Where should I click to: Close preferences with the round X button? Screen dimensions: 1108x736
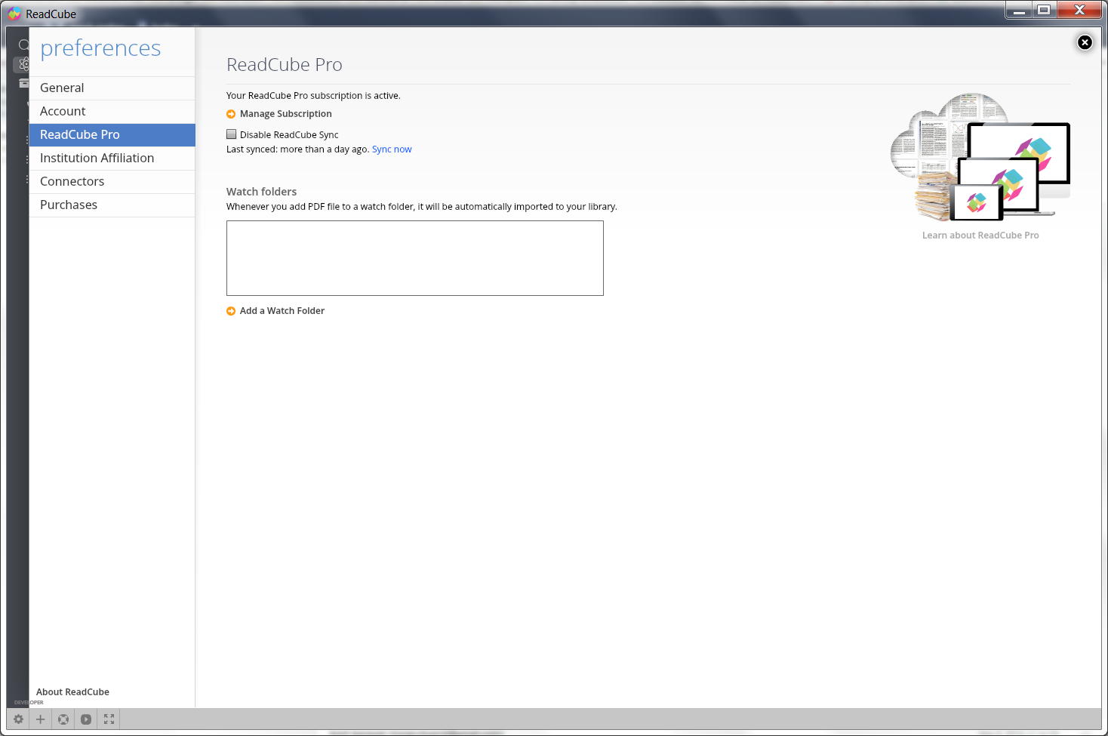click(1085, 42)
